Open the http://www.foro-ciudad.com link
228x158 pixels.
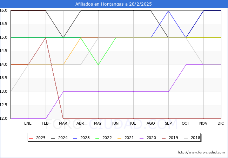point(201,152)
